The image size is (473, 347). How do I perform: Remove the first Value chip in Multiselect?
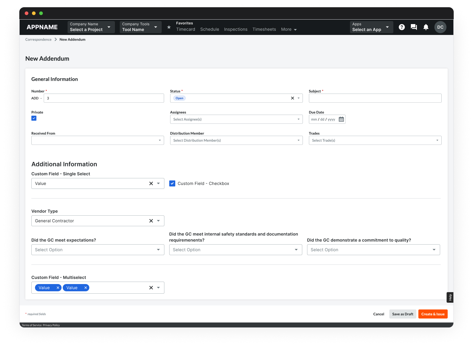click(58, 288)
